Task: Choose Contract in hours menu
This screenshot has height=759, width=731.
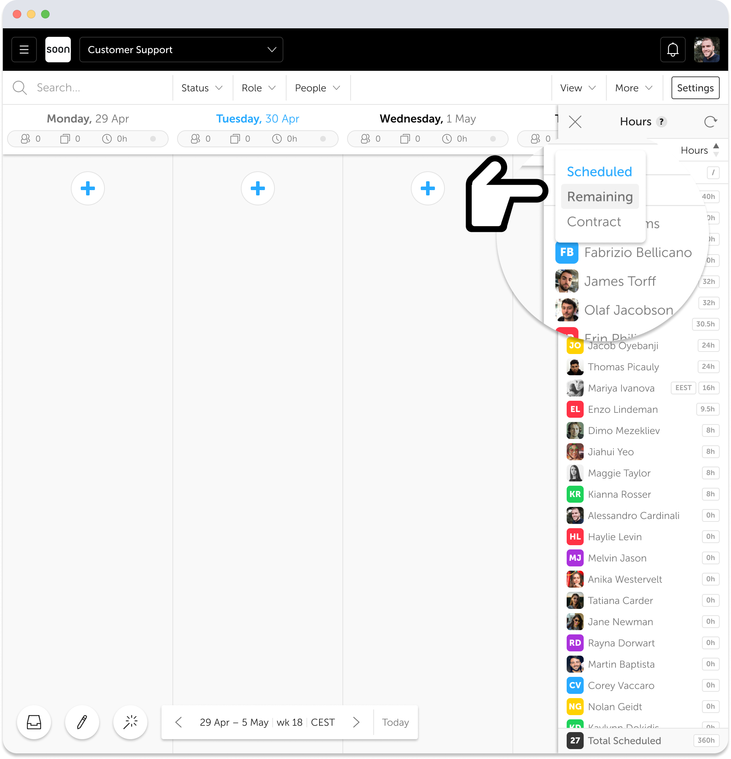Action: 594,222
